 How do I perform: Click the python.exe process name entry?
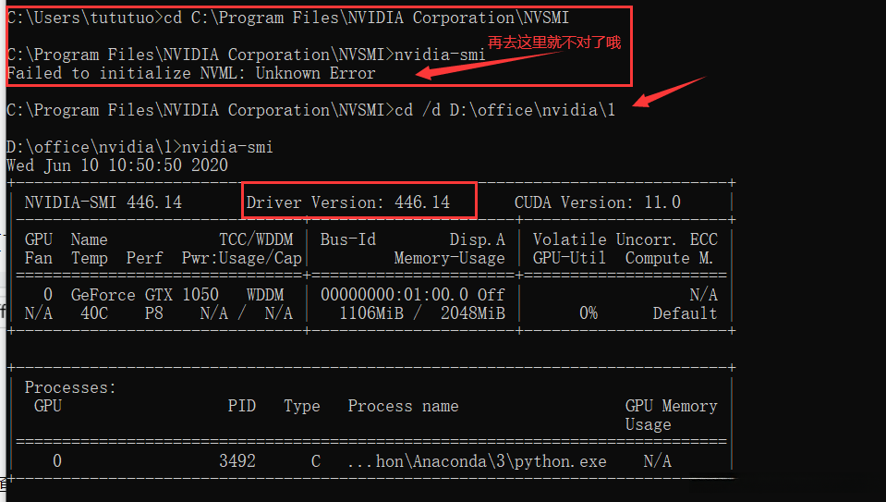[x=477, y=461]
